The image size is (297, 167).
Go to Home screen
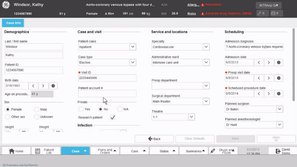[16, 151]
